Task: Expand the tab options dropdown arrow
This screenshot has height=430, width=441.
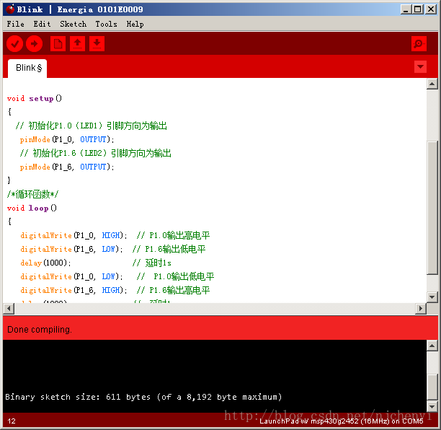Action: click(x=421, y=67)
